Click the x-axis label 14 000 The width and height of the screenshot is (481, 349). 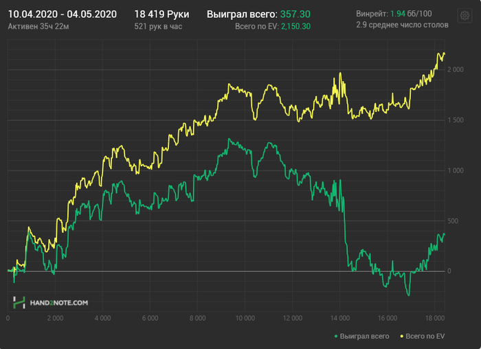pyautogui.click(x=340, y=318)
